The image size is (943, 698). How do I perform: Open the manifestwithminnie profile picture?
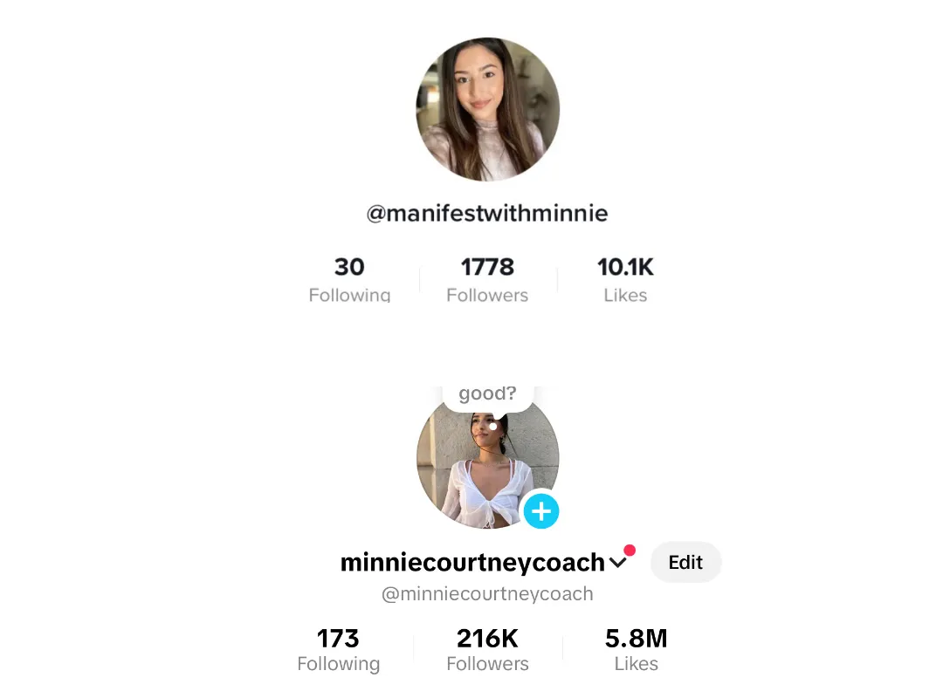point(488,109)
